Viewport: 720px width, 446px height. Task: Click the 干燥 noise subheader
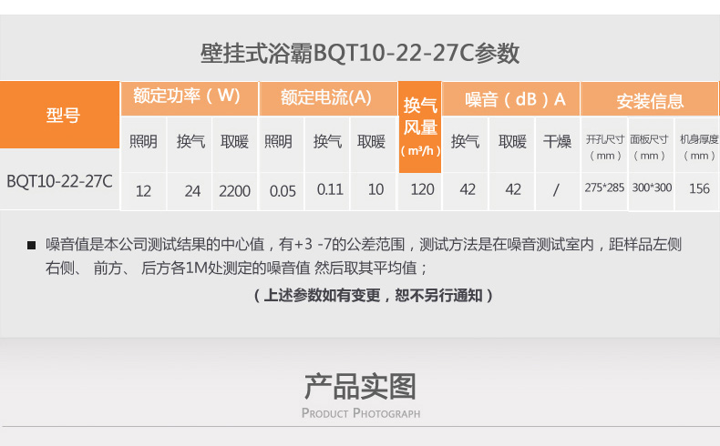pyautogui.click(x=557, y=142)
